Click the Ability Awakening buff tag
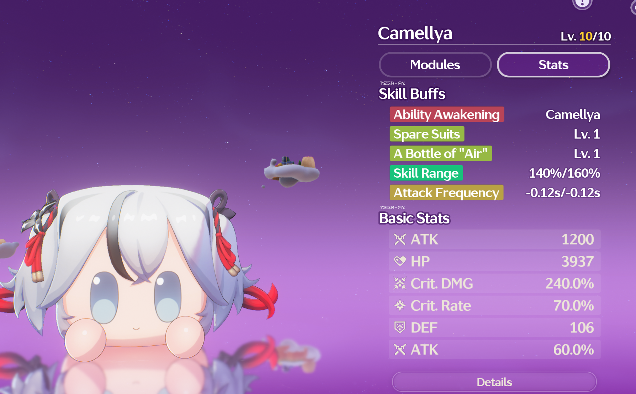 click(447, 114)
